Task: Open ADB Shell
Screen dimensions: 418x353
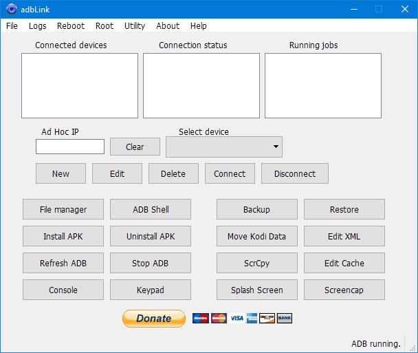Action: point(151,210)
